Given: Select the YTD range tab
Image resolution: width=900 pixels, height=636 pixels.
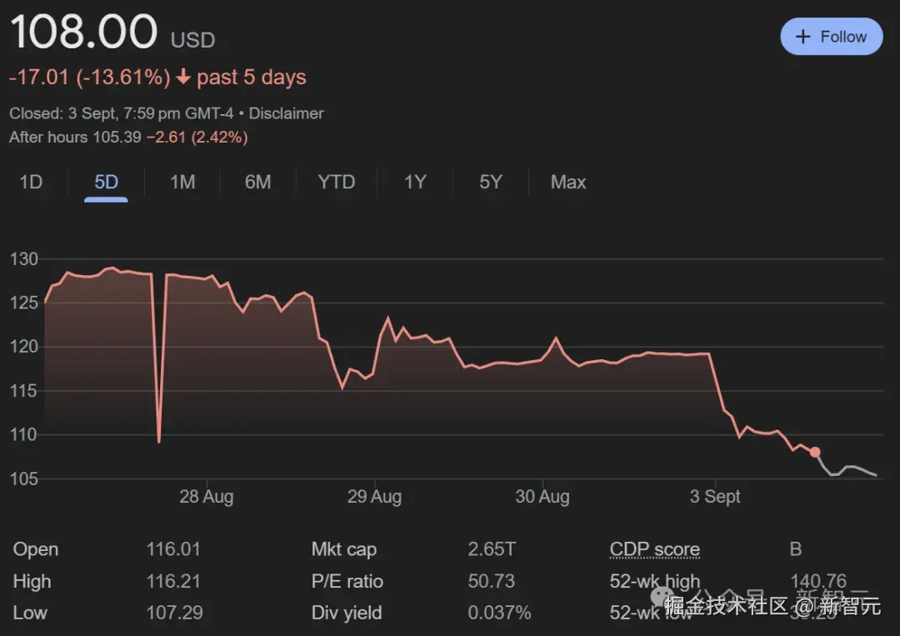Looking at the screenshot, I should [x=337, y=182].
